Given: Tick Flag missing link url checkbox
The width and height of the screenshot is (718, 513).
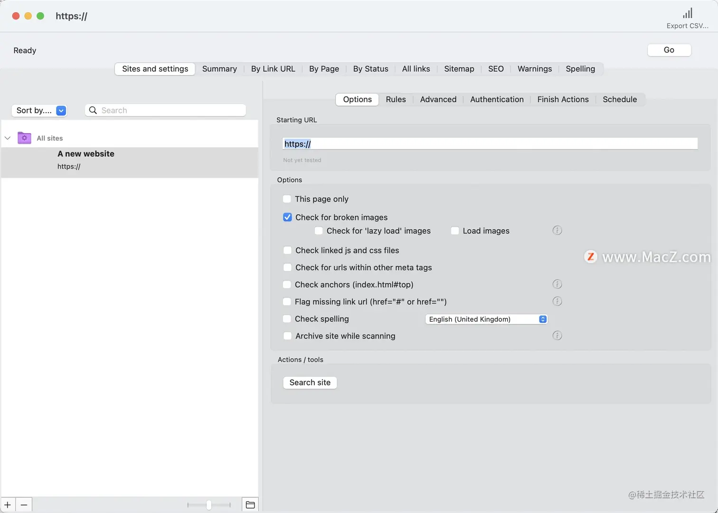Looking at the screenshot, I should click(x=287, y=302).
